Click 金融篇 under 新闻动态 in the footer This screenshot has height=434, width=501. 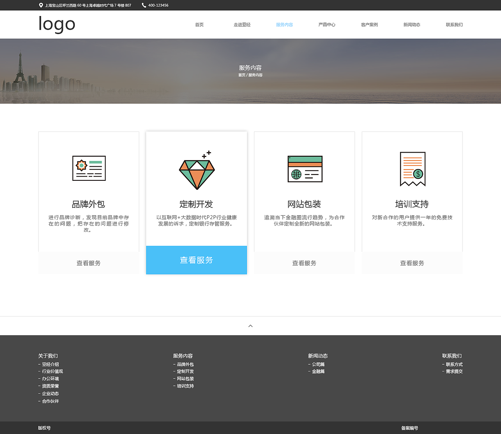coord(318,371)
